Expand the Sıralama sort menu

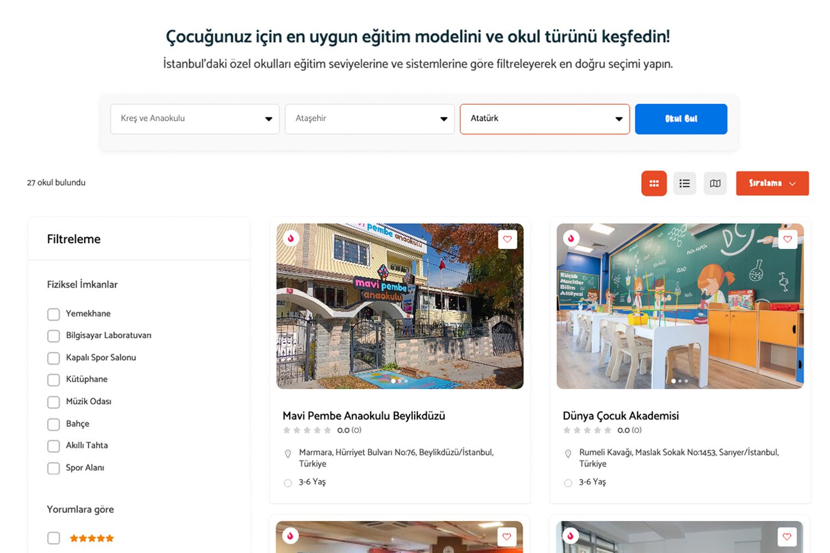click(772, 183)
